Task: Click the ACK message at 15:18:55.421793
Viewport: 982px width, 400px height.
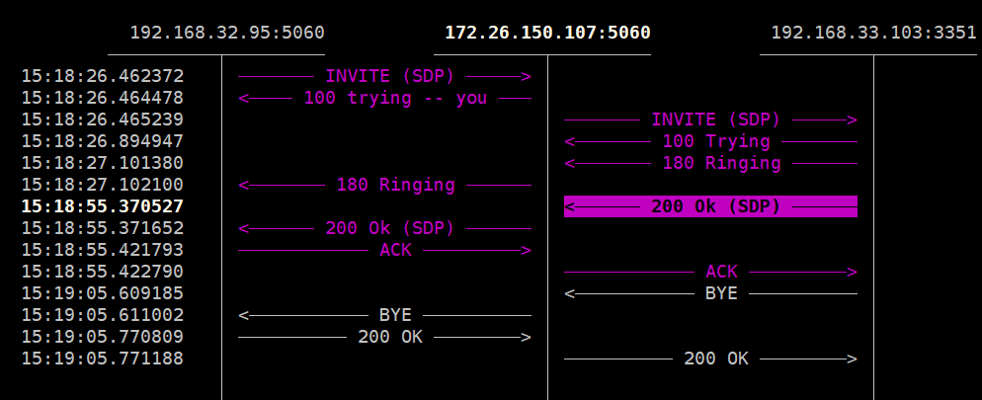Action: click(385, 250)
